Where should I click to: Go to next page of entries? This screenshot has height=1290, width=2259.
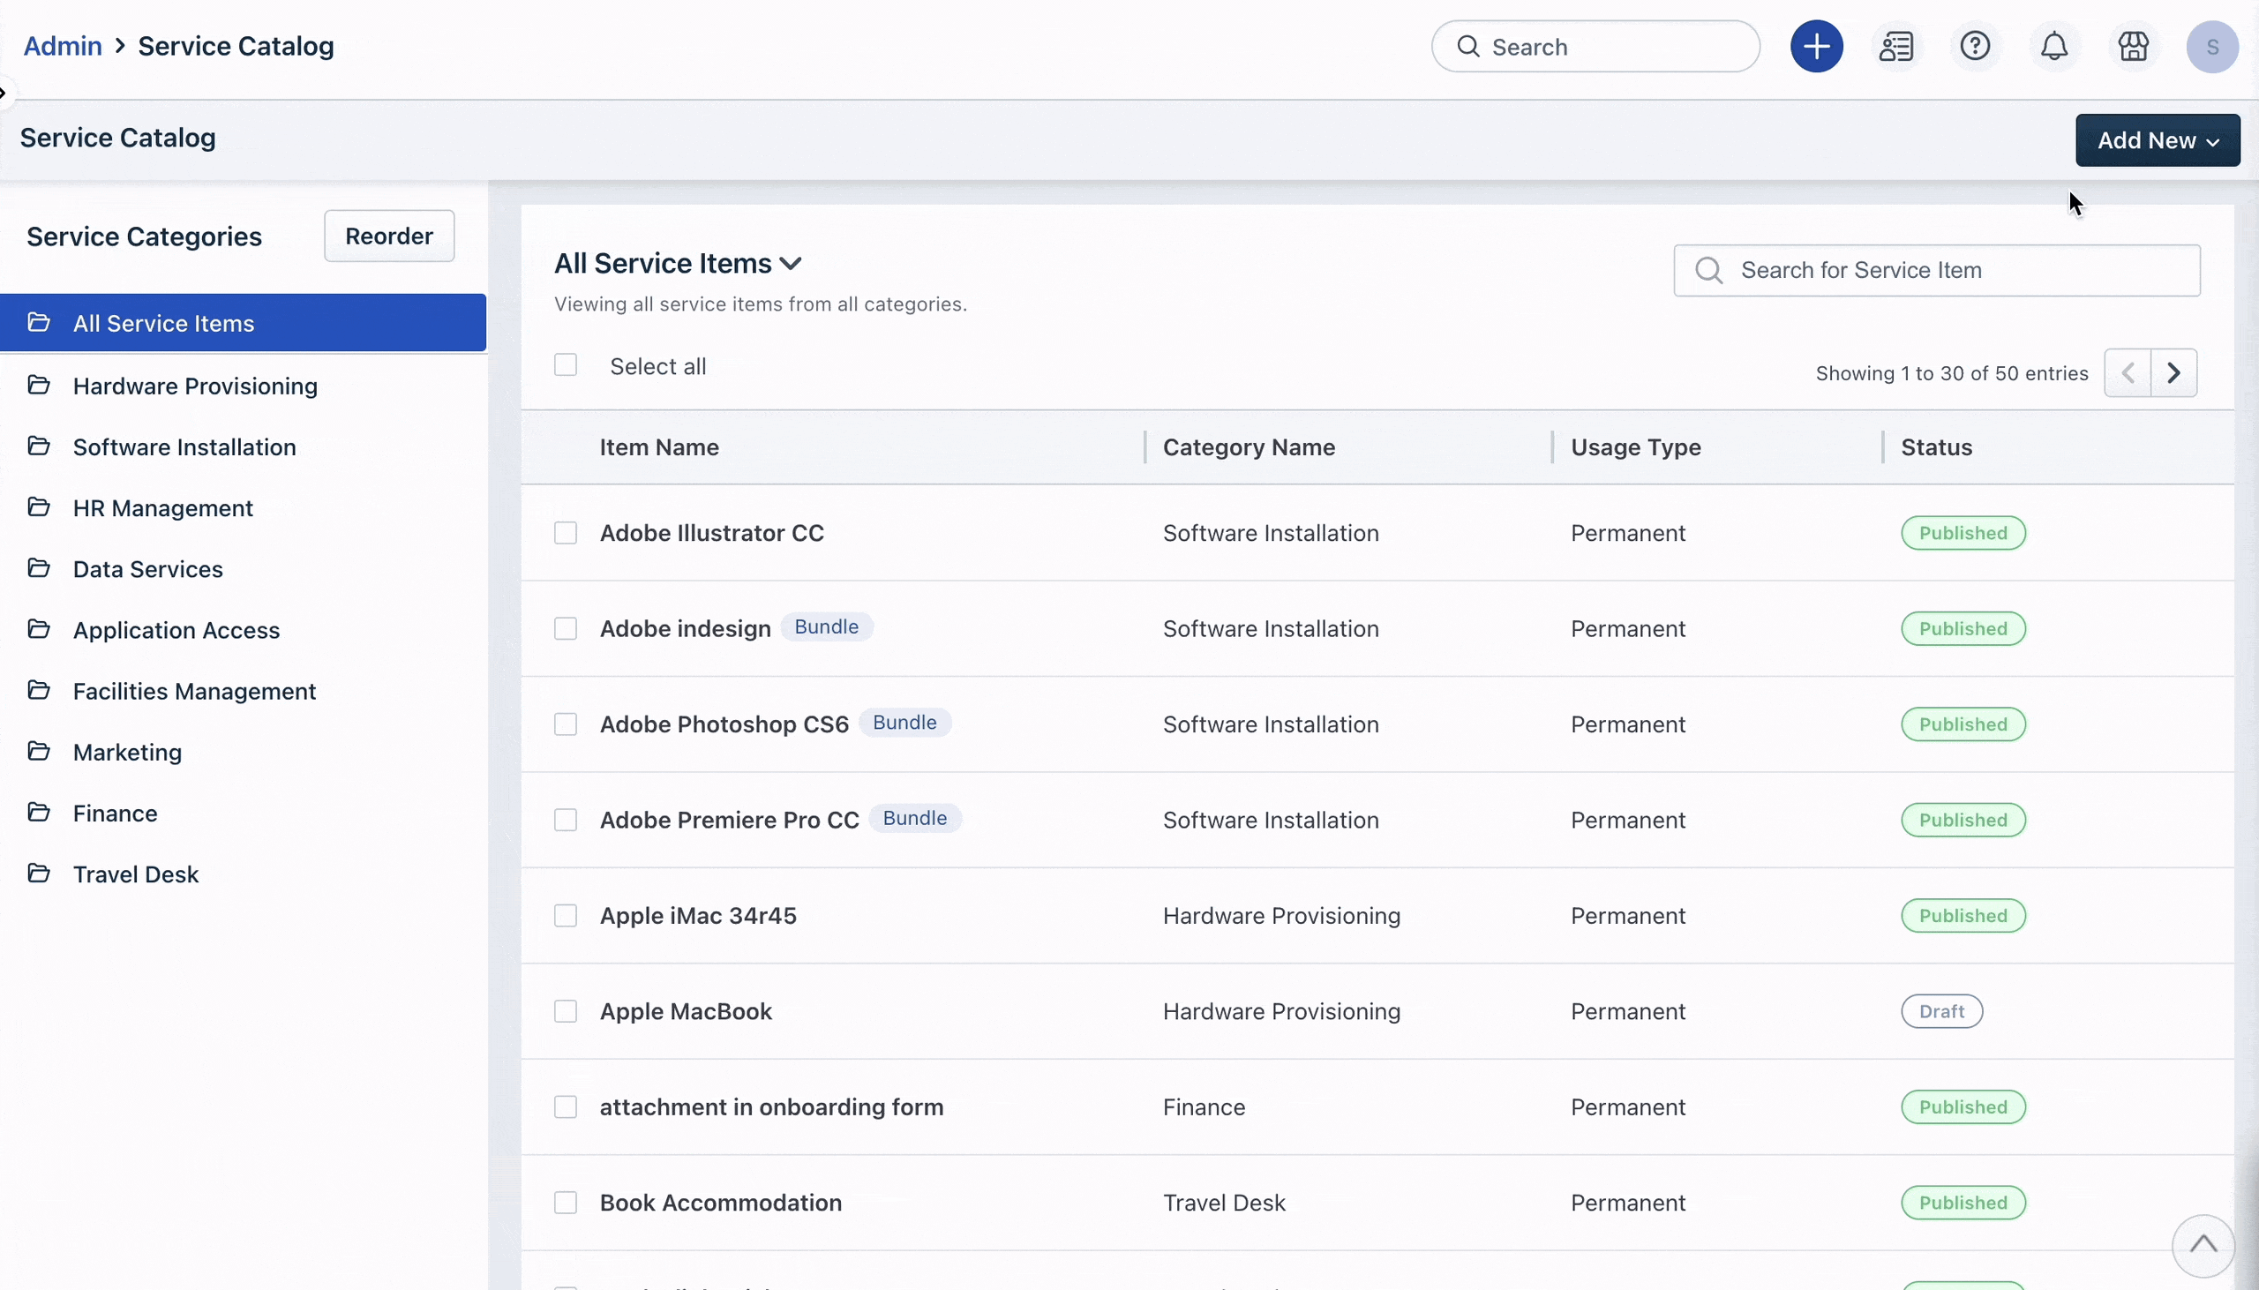(2173, 373)
